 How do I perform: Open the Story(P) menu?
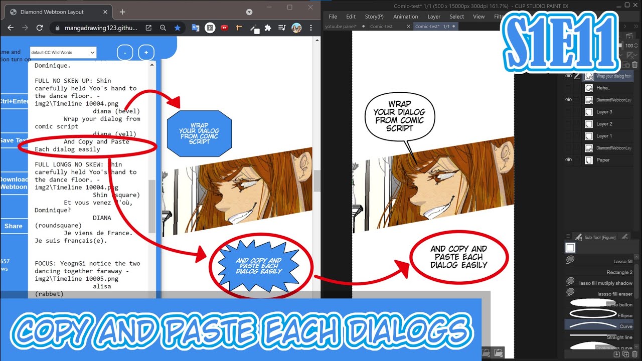coord(374,17)
